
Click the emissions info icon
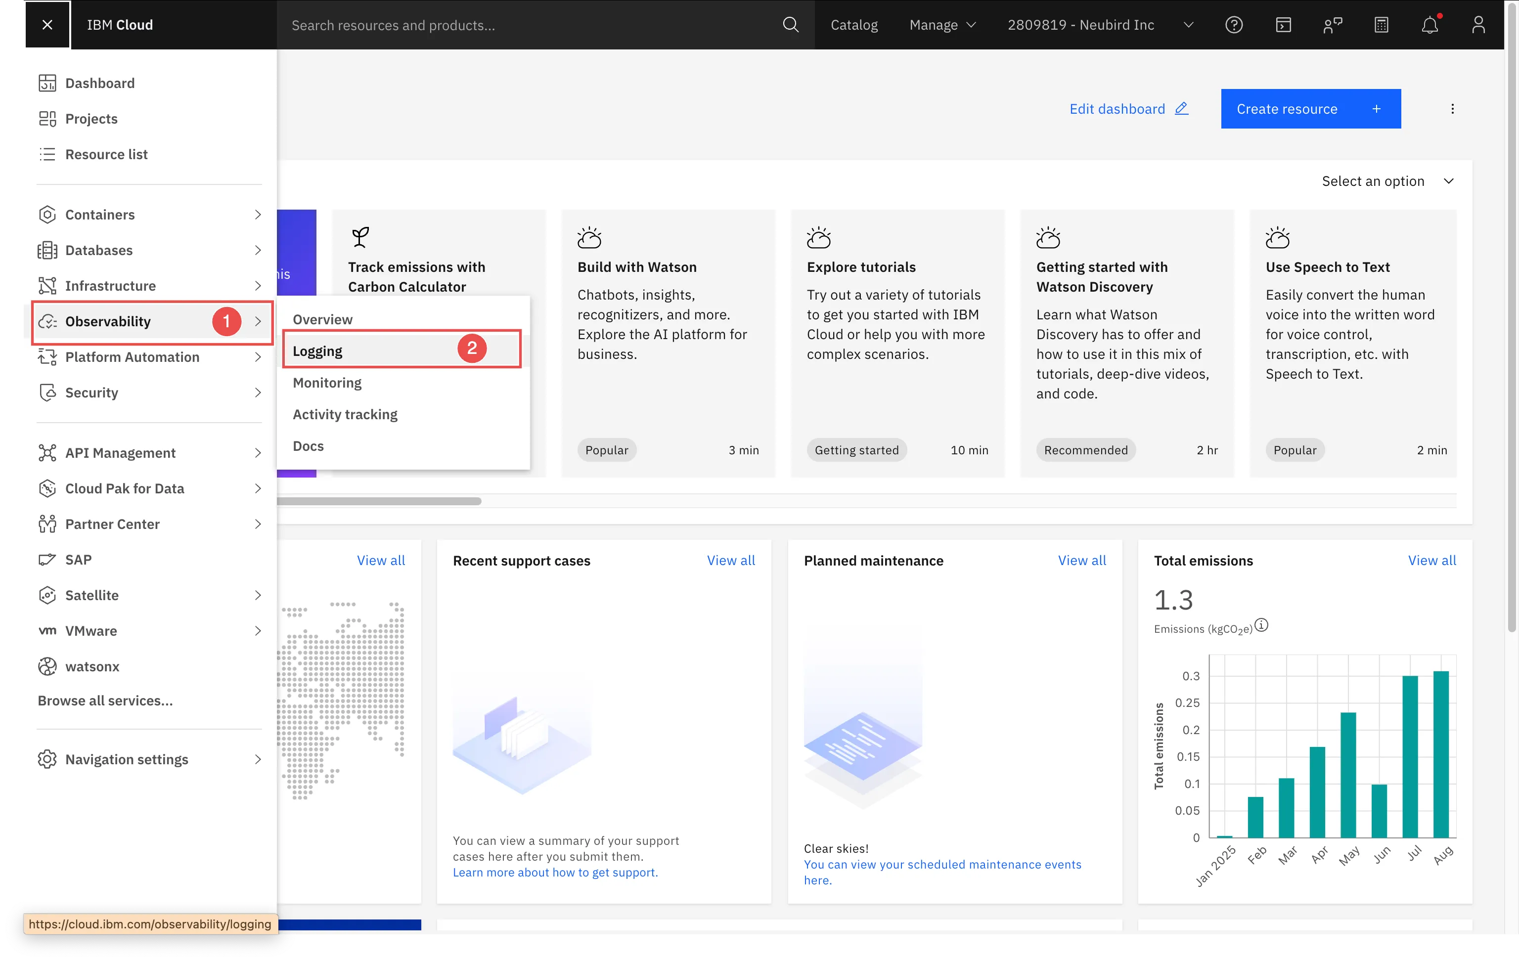pos(1261,625)
